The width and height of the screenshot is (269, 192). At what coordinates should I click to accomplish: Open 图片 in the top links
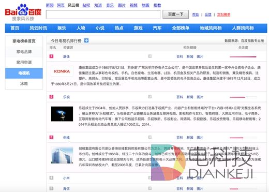tap(122, 5)
